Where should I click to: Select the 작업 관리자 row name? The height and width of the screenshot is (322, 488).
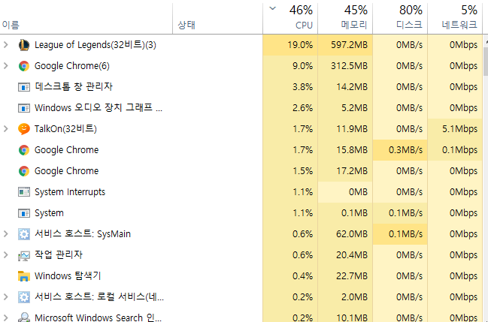pos(59,255)
